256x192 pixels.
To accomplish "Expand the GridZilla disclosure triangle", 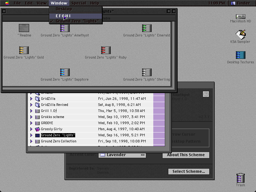I will pyautogui.click(x=31, y=99).
